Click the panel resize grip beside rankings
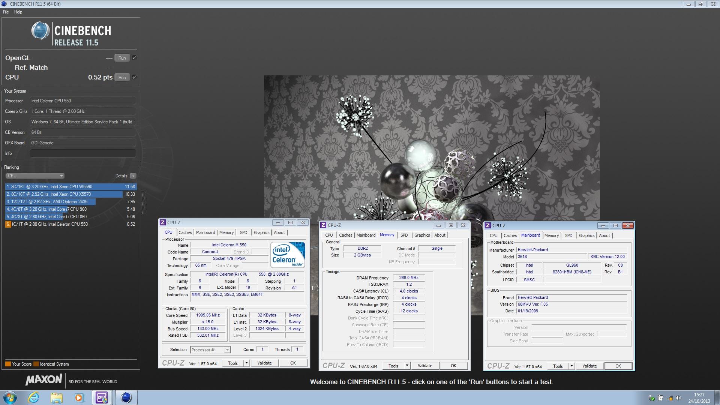 click(143, 203)
